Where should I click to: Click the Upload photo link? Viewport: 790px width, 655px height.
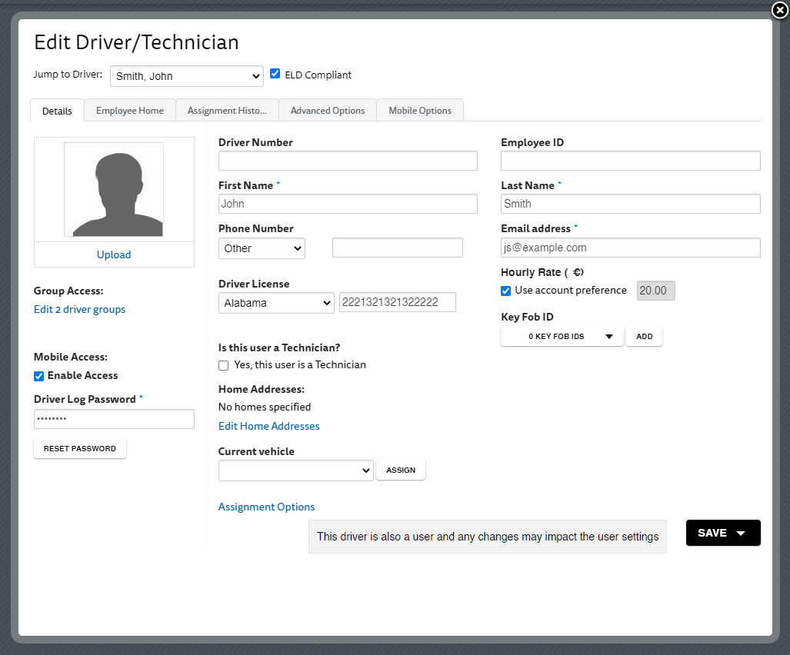coord(114,254)
